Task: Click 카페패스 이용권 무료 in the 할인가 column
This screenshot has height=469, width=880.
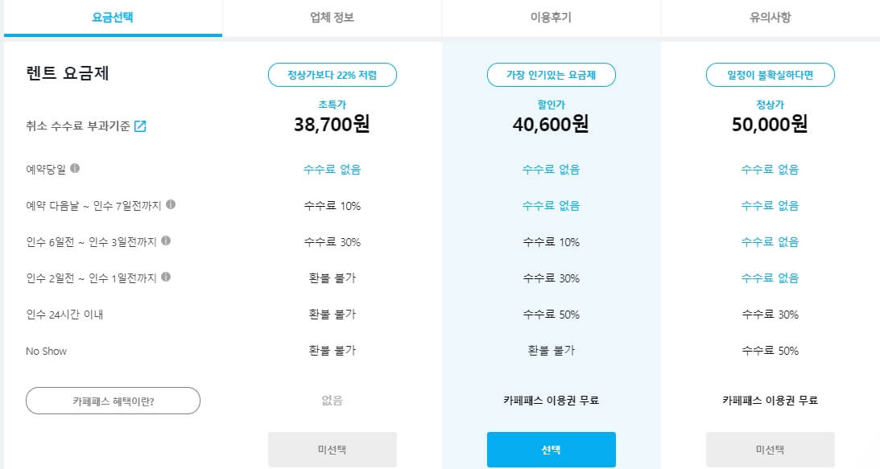Action: pyautogui.click(x=551, y=400)
